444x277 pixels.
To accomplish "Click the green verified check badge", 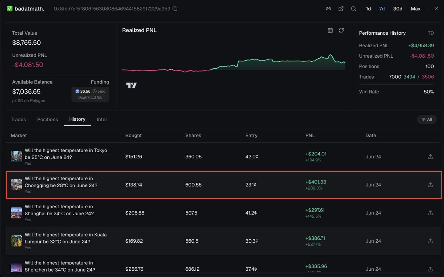I will [10, 8].
